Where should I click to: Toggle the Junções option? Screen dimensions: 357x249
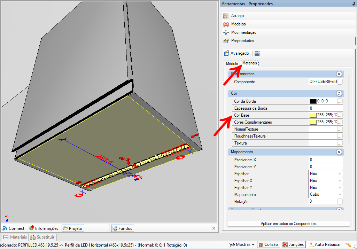293,244
